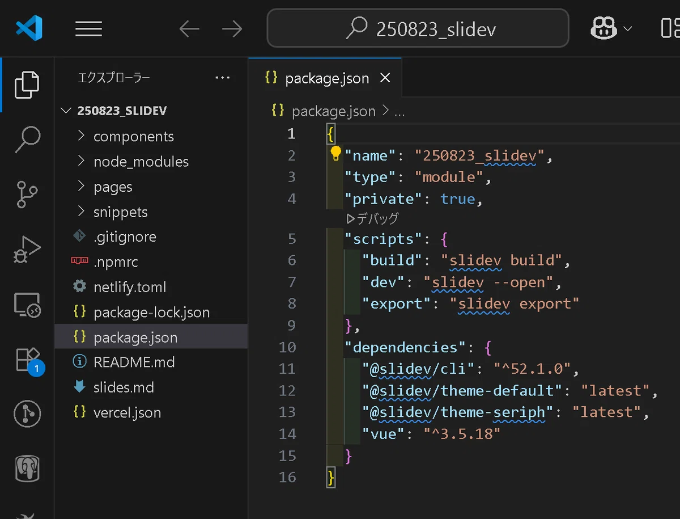
Task: Open the Git graph circular icon view
Action: pos(27,414)
